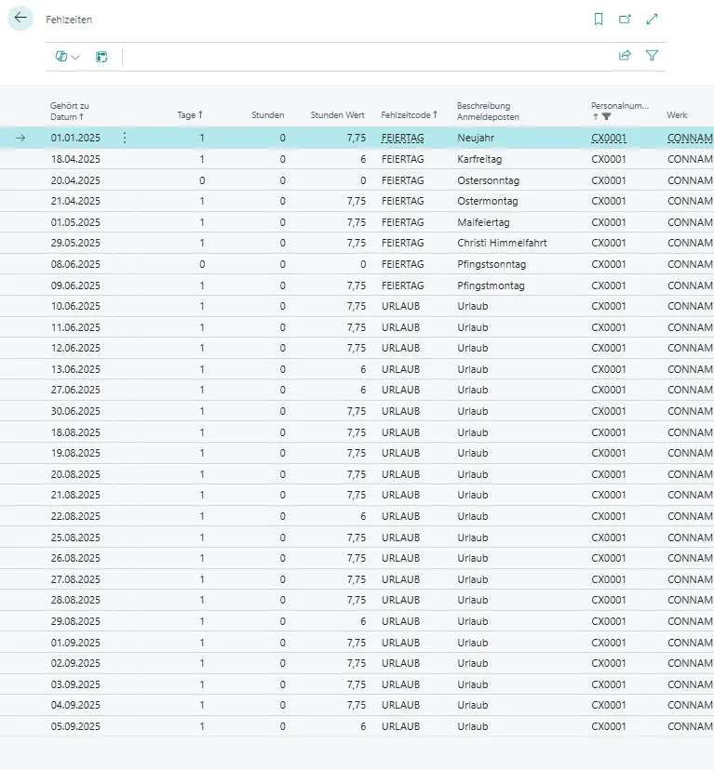This screenshot has width=714, height=770.
Task: Expand the page to full width
Action: [x=652, y=19]
